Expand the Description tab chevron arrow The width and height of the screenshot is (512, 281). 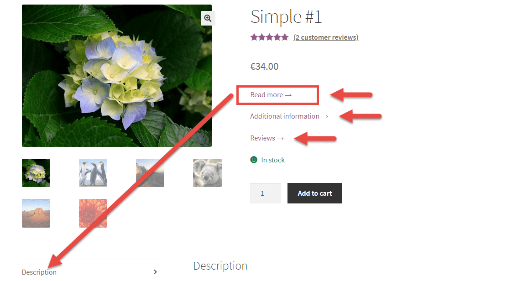pos(156,272)
